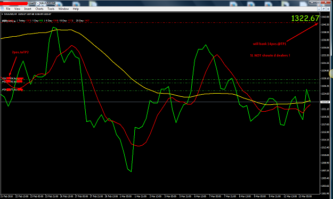Select the 'will bank 14pos @TP1' note
Viewport: 333px width, 199px height.
[x=270, y=44]
